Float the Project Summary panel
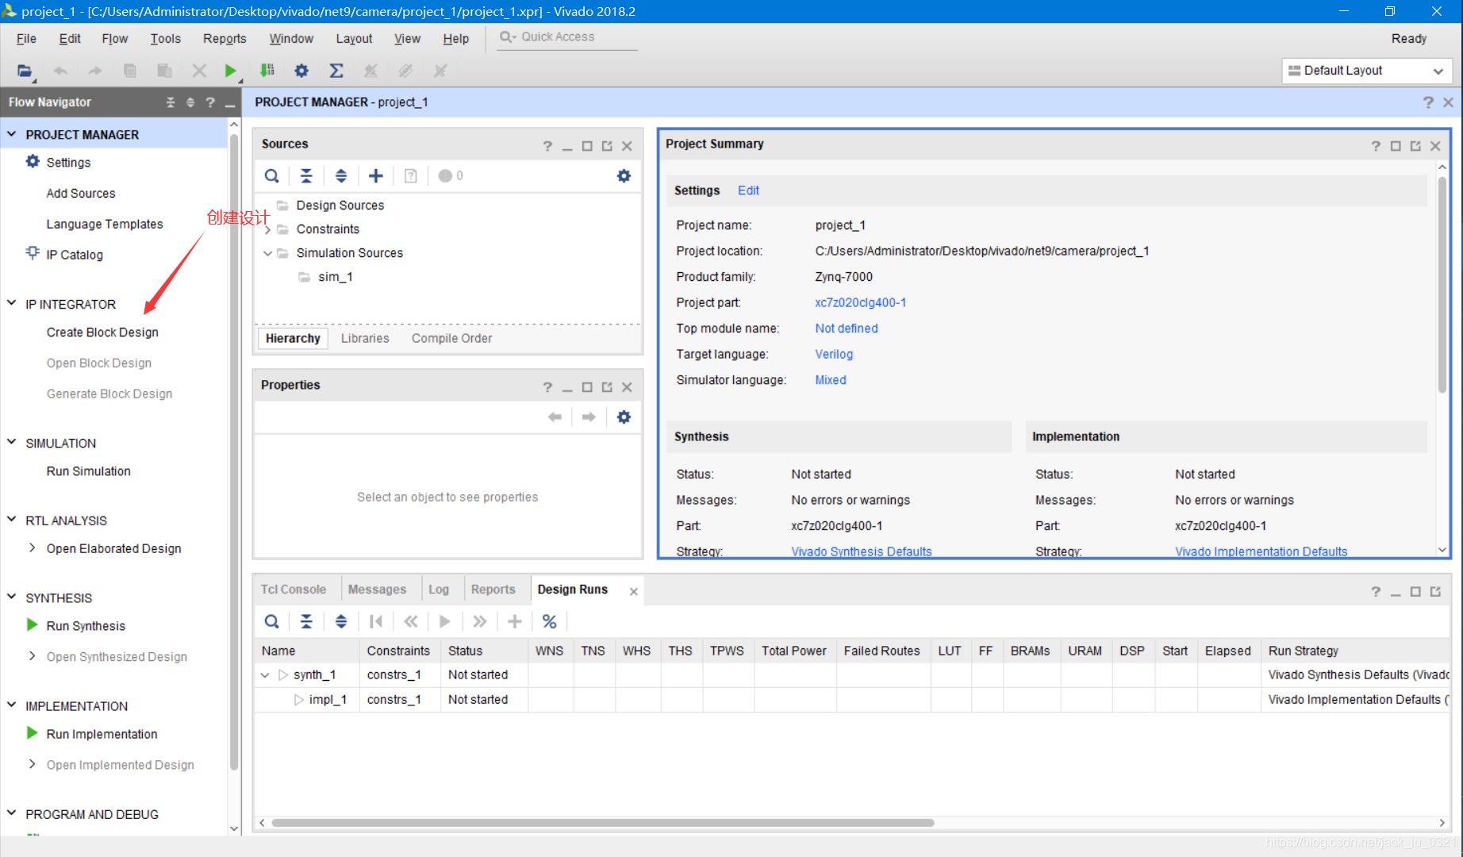 [x=1415, y=146]
